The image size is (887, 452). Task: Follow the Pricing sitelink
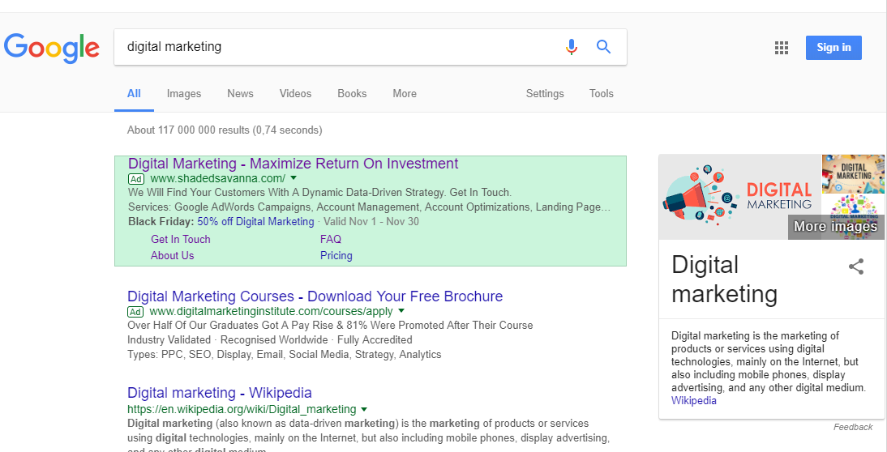(x=336, y=255)
